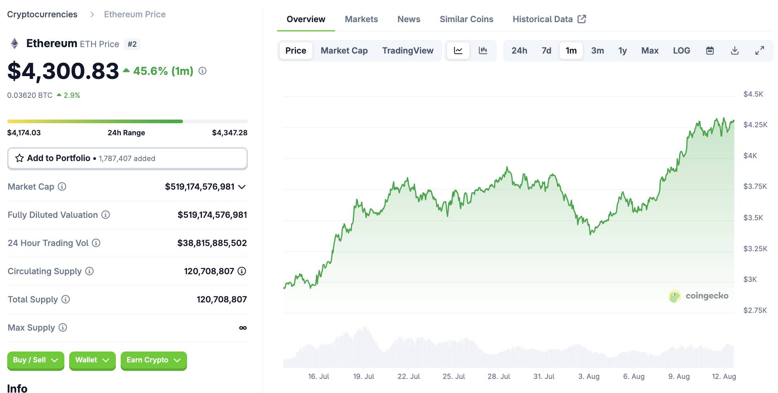Click the $4,347.28 range high value
Screen dimensions: 778x393
pyautogui.click(x=230, y=133)
